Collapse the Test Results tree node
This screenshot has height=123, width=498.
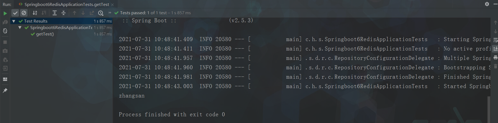coord(14,21)
